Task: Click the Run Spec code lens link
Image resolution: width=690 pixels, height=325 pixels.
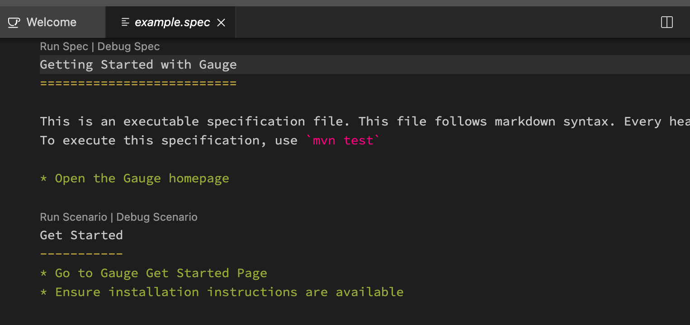Action: [x=64, y=46]
